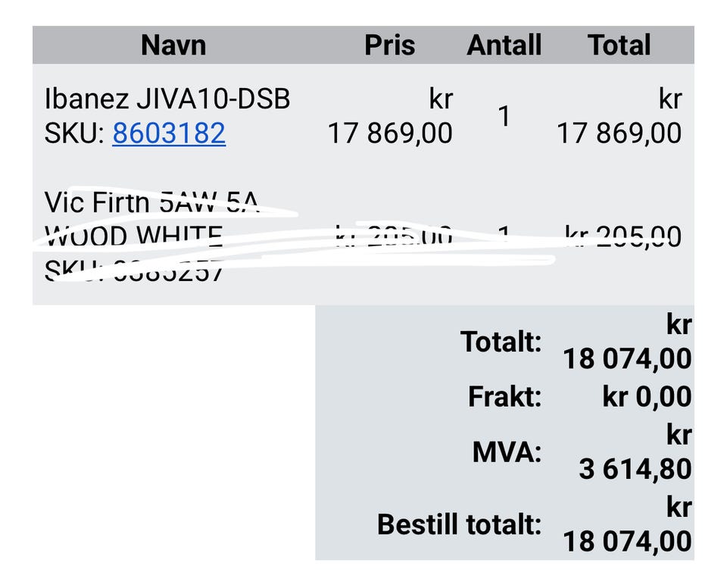Click the Ibanez unit price 17 869,00
The height and width of the screenshot is (588, 727).
coord(390,133)
